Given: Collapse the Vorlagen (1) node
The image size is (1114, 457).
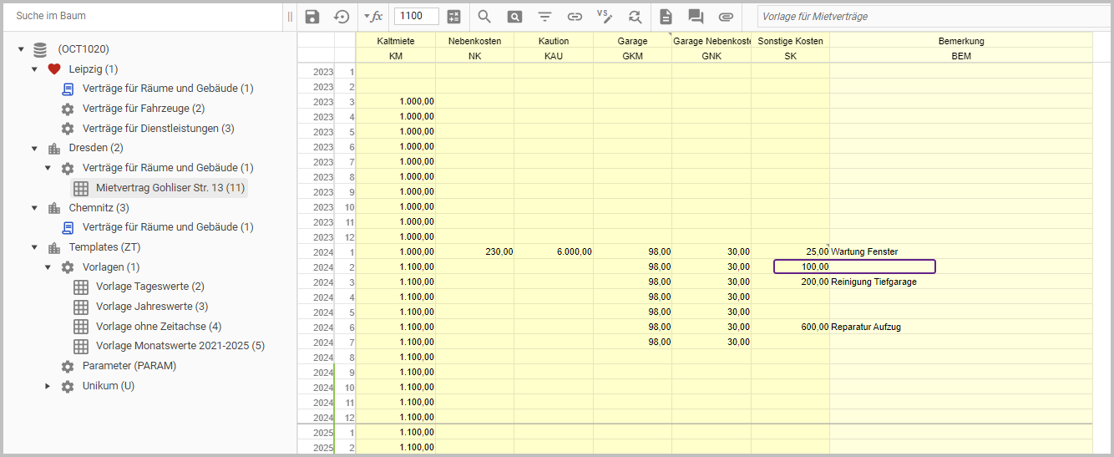Looking at the screenshot, I should coord(48,267).
